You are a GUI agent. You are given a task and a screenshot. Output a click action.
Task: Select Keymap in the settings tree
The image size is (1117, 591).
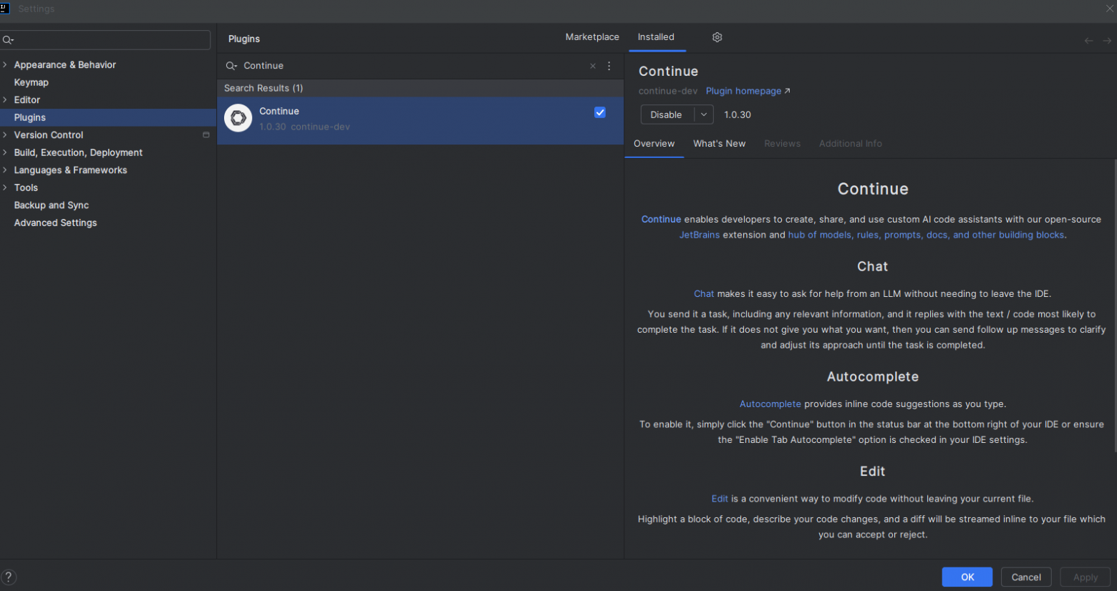[x=32, y=82]
